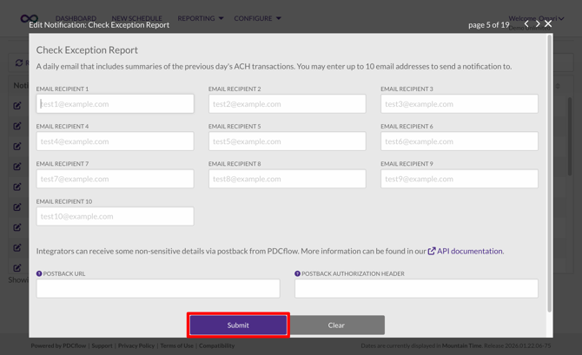Screen dimensions: 582x355
Task: Open the Dashboard menu item
Action: pyautogui.click(x=76, y=18)
